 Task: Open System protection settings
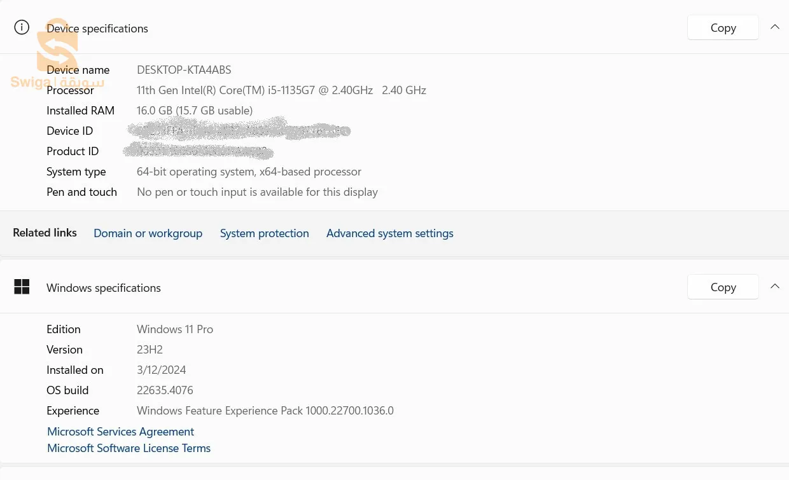point(264,233)
